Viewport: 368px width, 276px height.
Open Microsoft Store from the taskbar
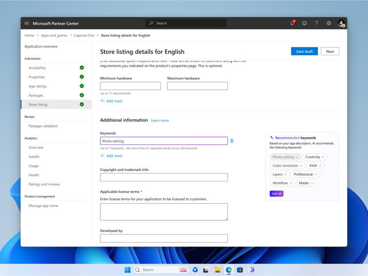pyautogui.click(x=240, y=270)
